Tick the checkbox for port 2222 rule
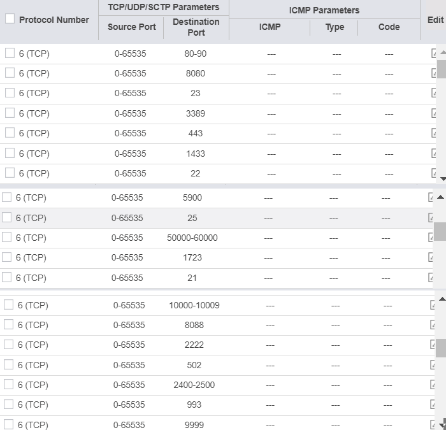 pyautogui.click(x=9, y=344)
